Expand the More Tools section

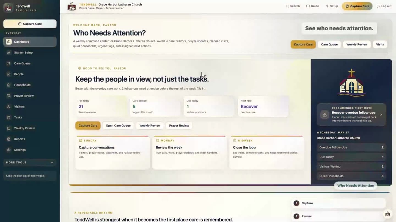30,163
